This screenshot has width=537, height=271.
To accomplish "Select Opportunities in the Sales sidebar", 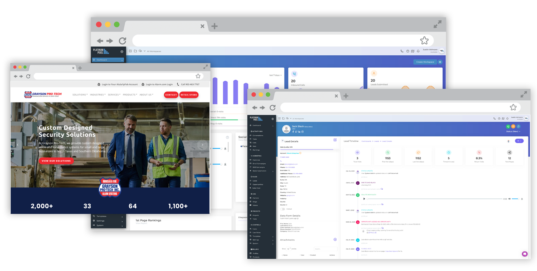I will pyautogui.click(x=258, y=184).
